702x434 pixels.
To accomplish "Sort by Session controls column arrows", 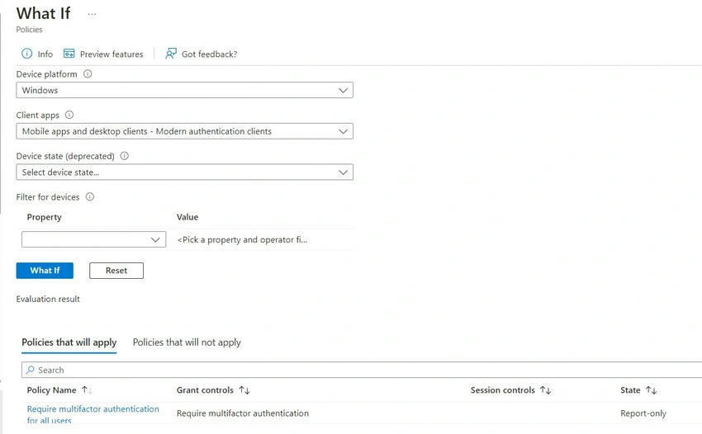I will tap(545, 390).
